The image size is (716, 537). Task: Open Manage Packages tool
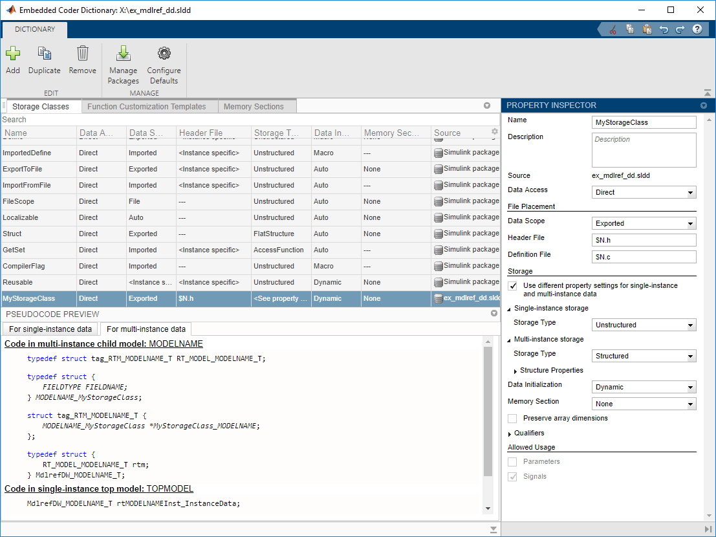coord(123,54)
